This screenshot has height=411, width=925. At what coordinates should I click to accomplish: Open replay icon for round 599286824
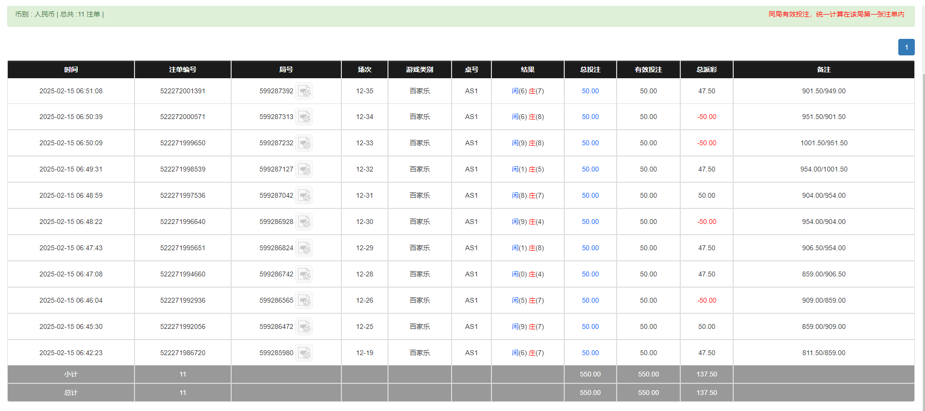(x=304, y=248)
